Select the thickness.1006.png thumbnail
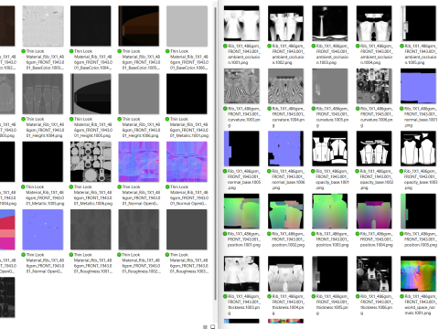Image resolution: width=439 pixels, height=329 pixels. point(374,274)
